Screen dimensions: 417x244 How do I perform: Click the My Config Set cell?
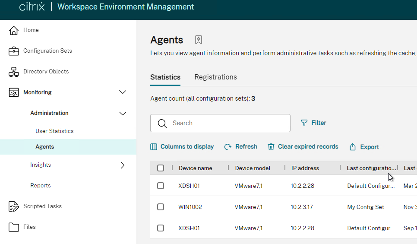[365, 207]
